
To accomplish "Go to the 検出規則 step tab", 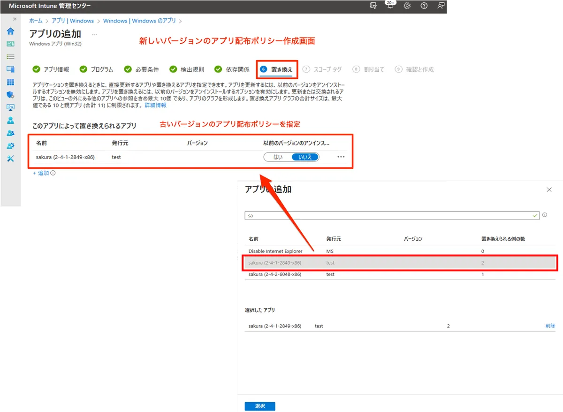I will [x=187, y=69].
